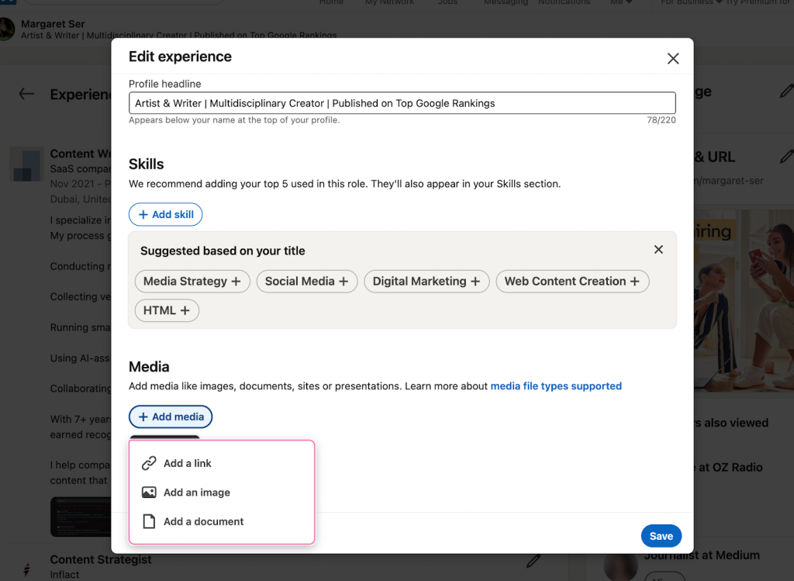Click into the Profile headline field
The width and height of the screenshot is (794, 581).
click(x=402, y=103)
